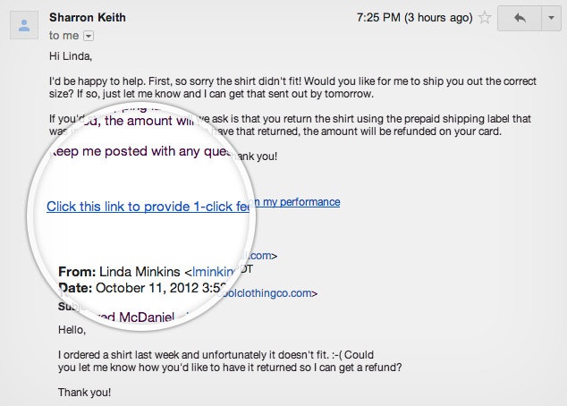The image size is (567, 406).
Task: Click the 'From:' label in quoted header
Action: pyautogui.click(x=77, y=272)
